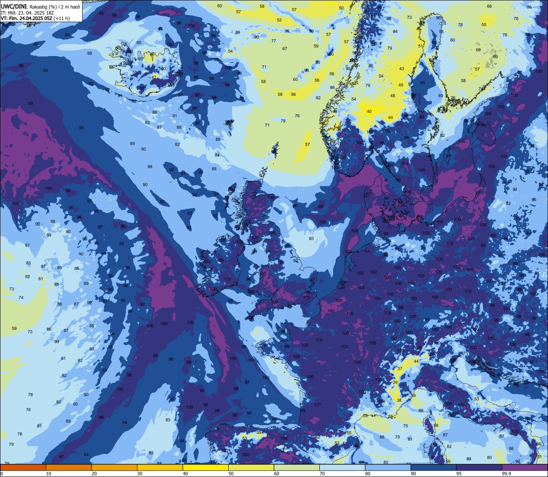The image size is (548, 477).
Task: Click the "(+11 h)" forecast offset text
Action: point(62,18)
